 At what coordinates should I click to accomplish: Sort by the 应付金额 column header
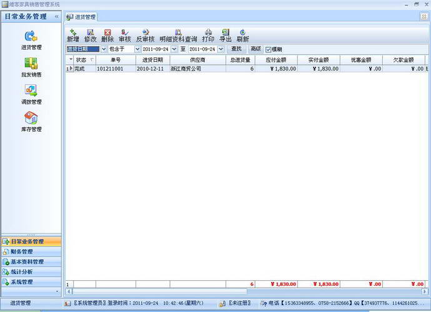[x=276, y=60]
